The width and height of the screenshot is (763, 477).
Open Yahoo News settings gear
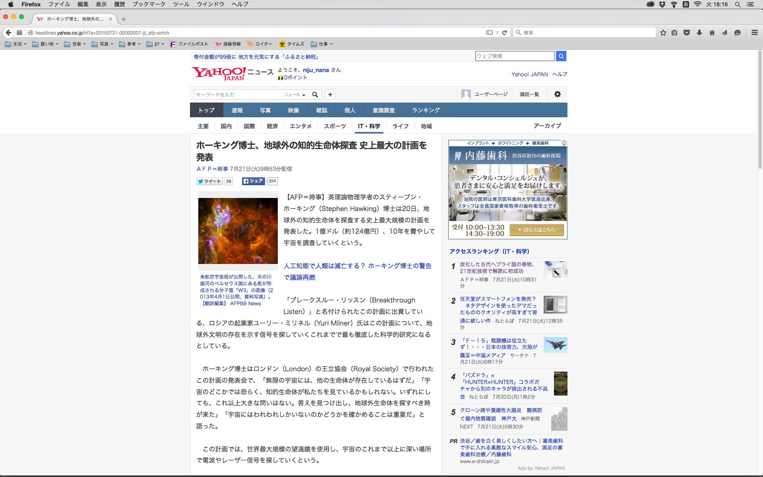tap(558, 94)
